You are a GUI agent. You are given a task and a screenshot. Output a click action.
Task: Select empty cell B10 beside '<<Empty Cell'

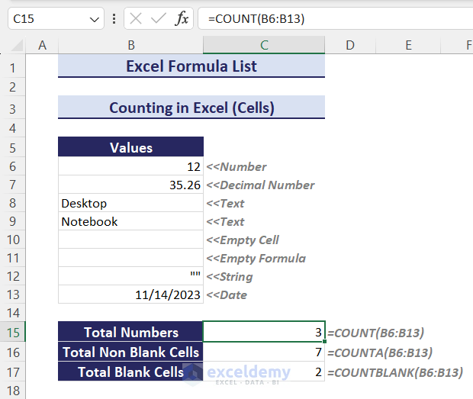[130, 240]
